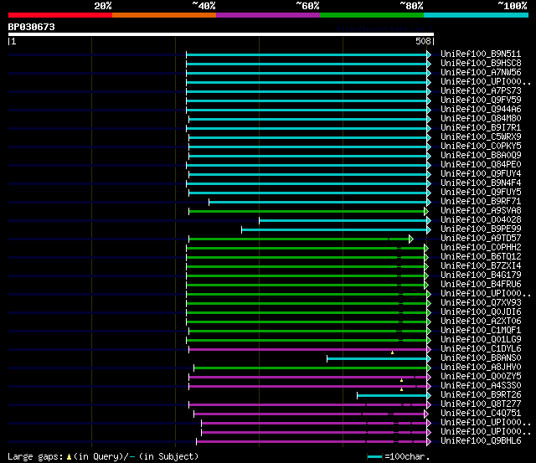Select hit label UniRef100_C0PHH2
Viewport: 536px width, 463px height.
click(481, 248)
